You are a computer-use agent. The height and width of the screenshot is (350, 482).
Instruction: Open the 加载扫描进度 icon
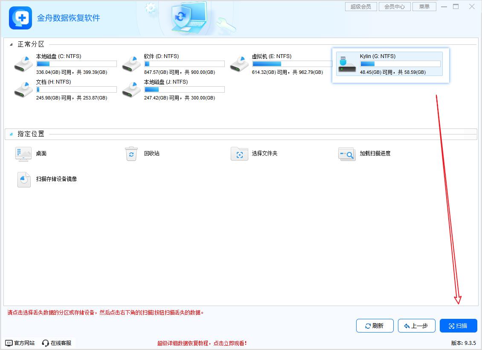pos(347,154)
